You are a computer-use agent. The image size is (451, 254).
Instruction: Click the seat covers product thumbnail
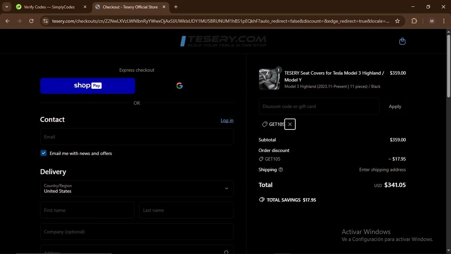point(269,79)
